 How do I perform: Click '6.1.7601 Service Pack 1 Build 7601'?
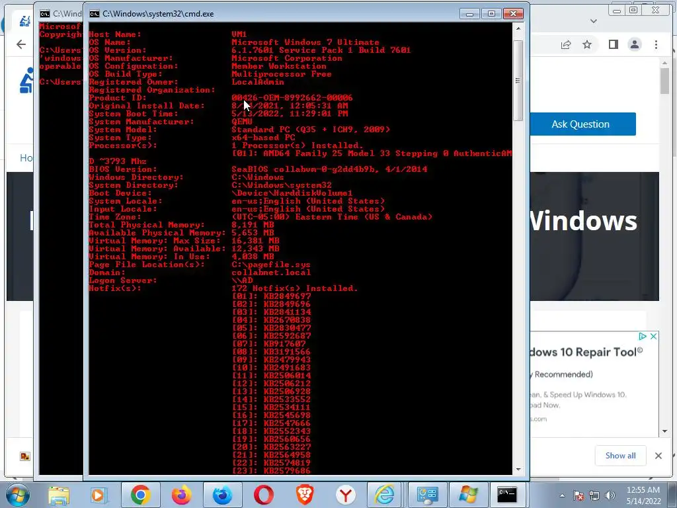pos(321,50)
